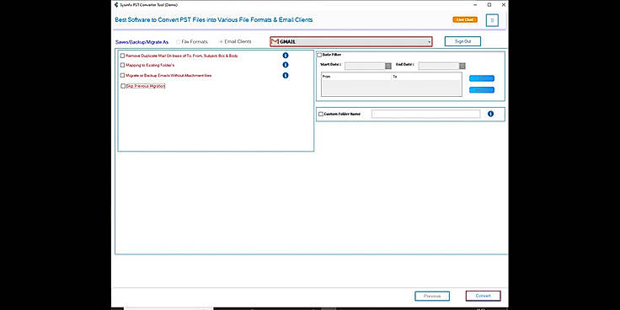Click the End Date input field
The image size is (620, 310).
point(439,66)
